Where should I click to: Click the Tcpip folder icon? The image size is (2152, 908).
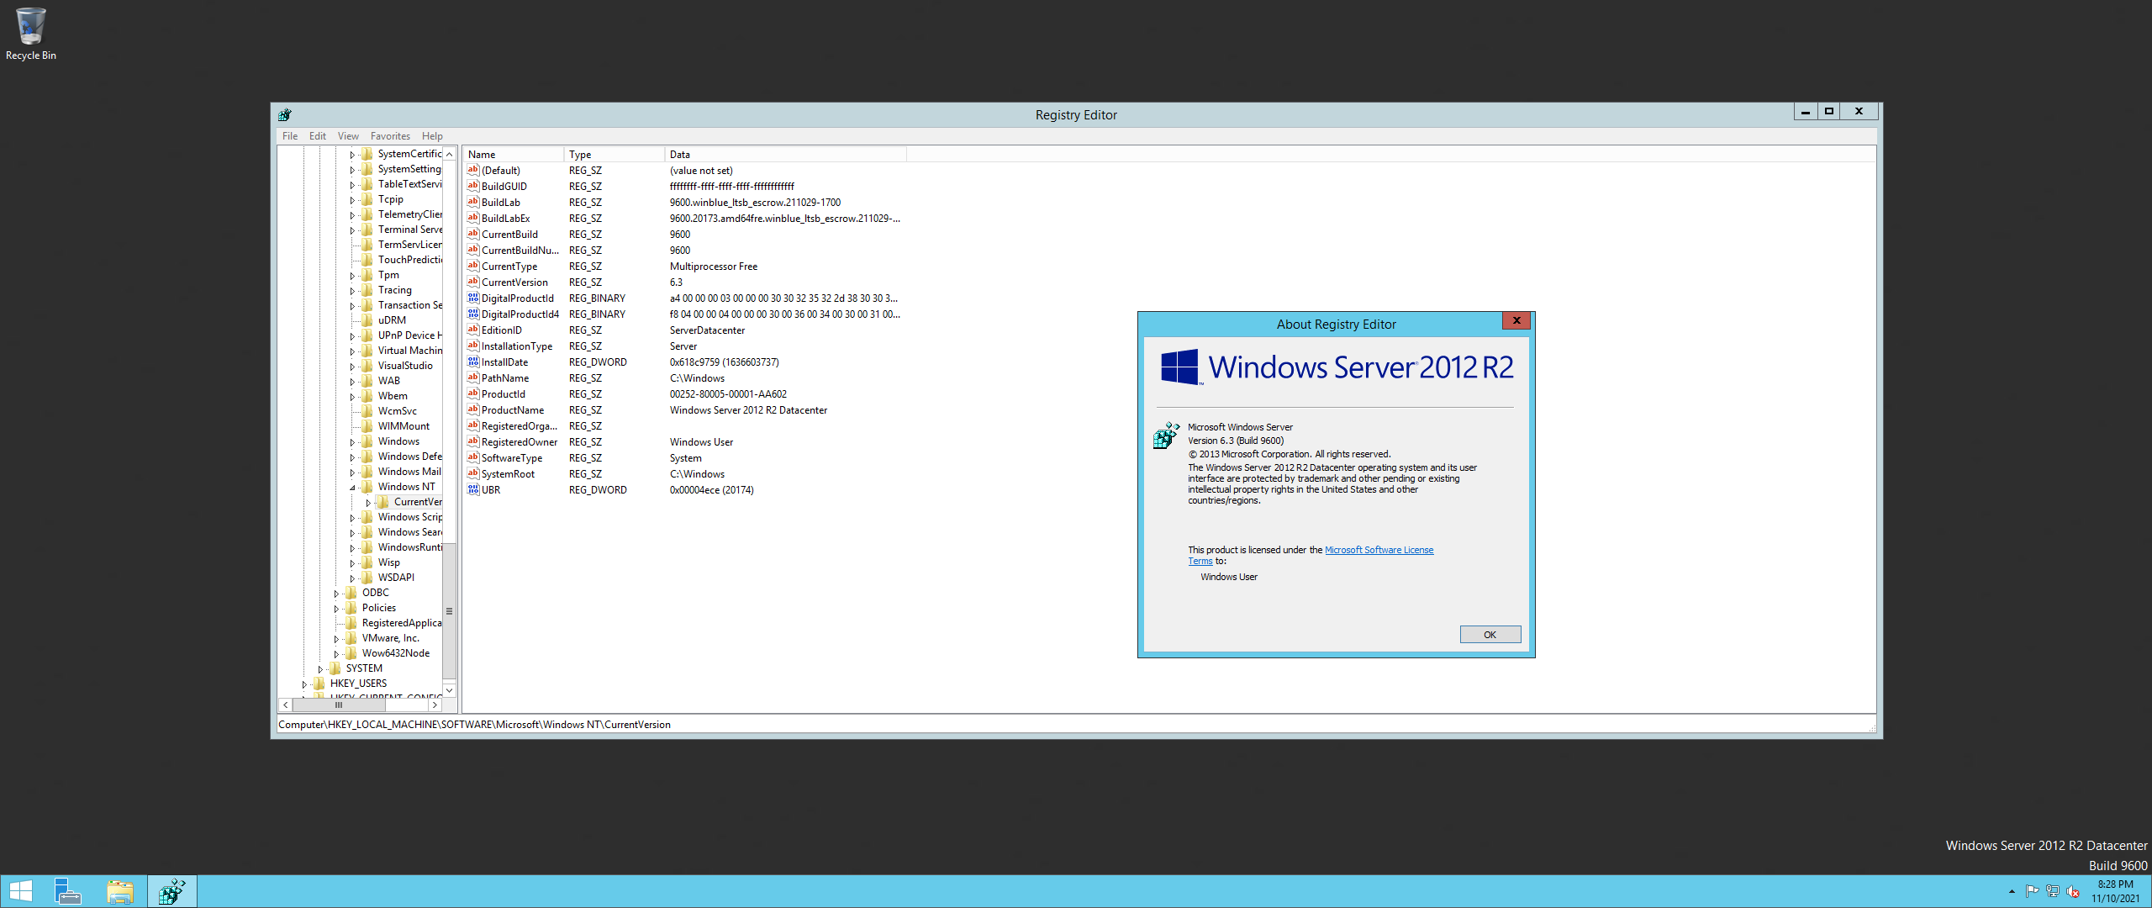pyautogui.click(x=367, y=199)
